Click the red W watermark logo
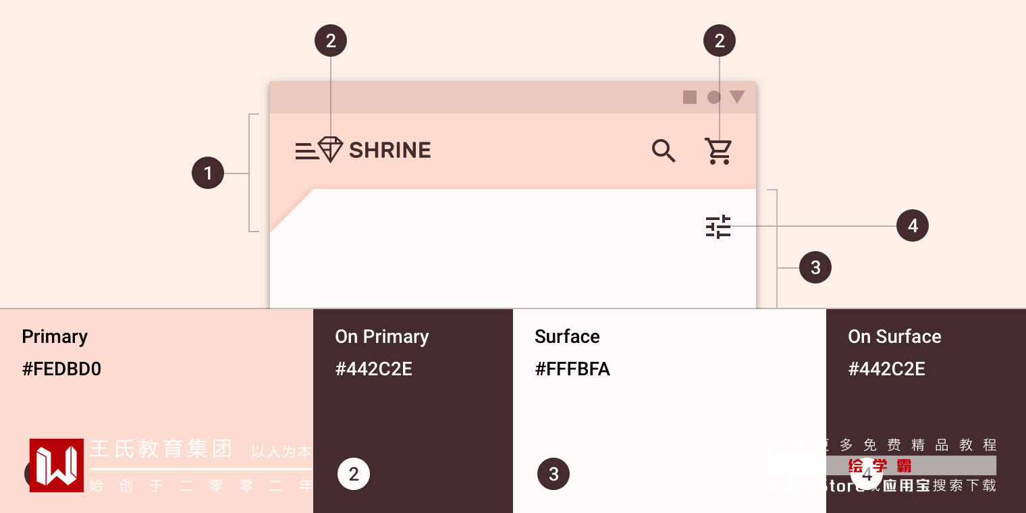This screenshot has height=513, width=1026. [x=57, y=466]
